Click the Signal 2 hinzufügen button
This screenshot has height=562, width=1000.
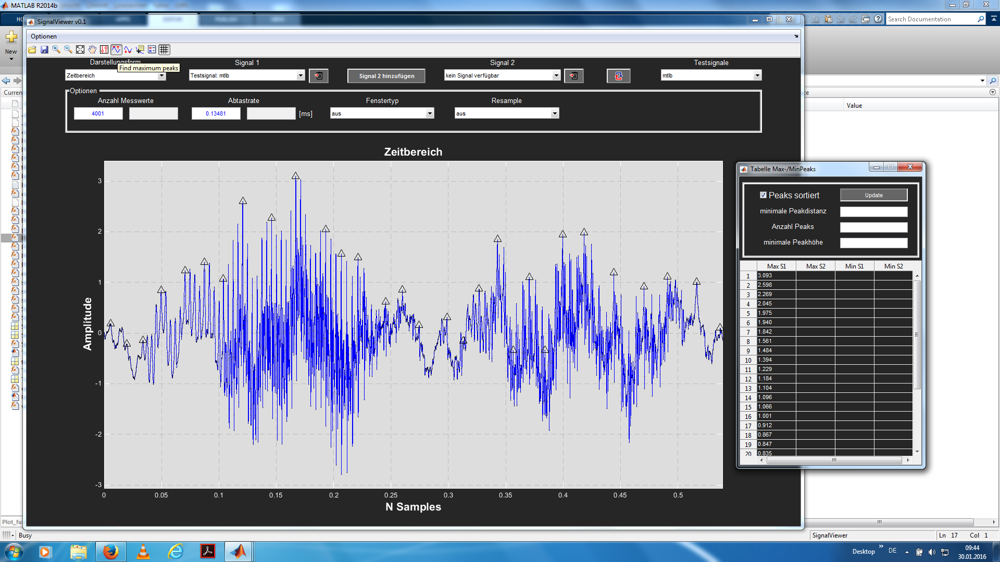click(386, 76)
